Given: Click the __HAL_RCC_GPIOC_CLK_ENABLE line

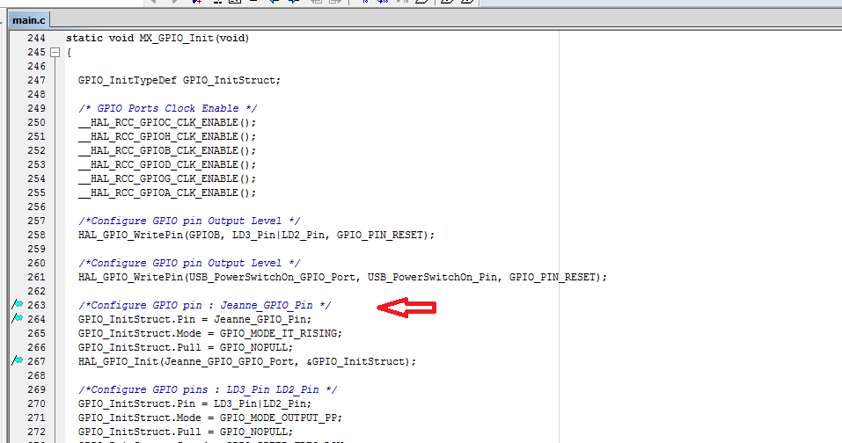Looking at the screenshot, I should pyautogui.click(x=167, y=122).
